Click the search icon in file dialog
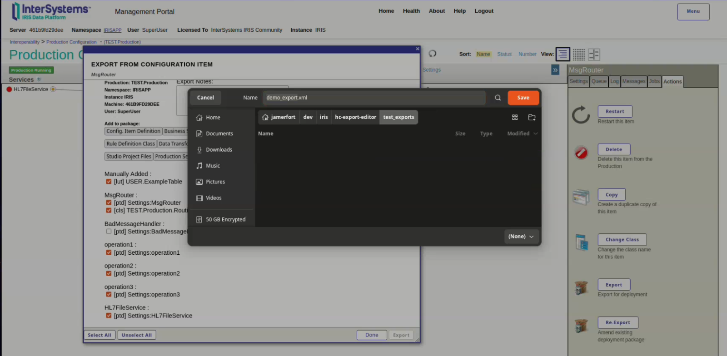The image size is (727, 356). [x=498, y=98]
